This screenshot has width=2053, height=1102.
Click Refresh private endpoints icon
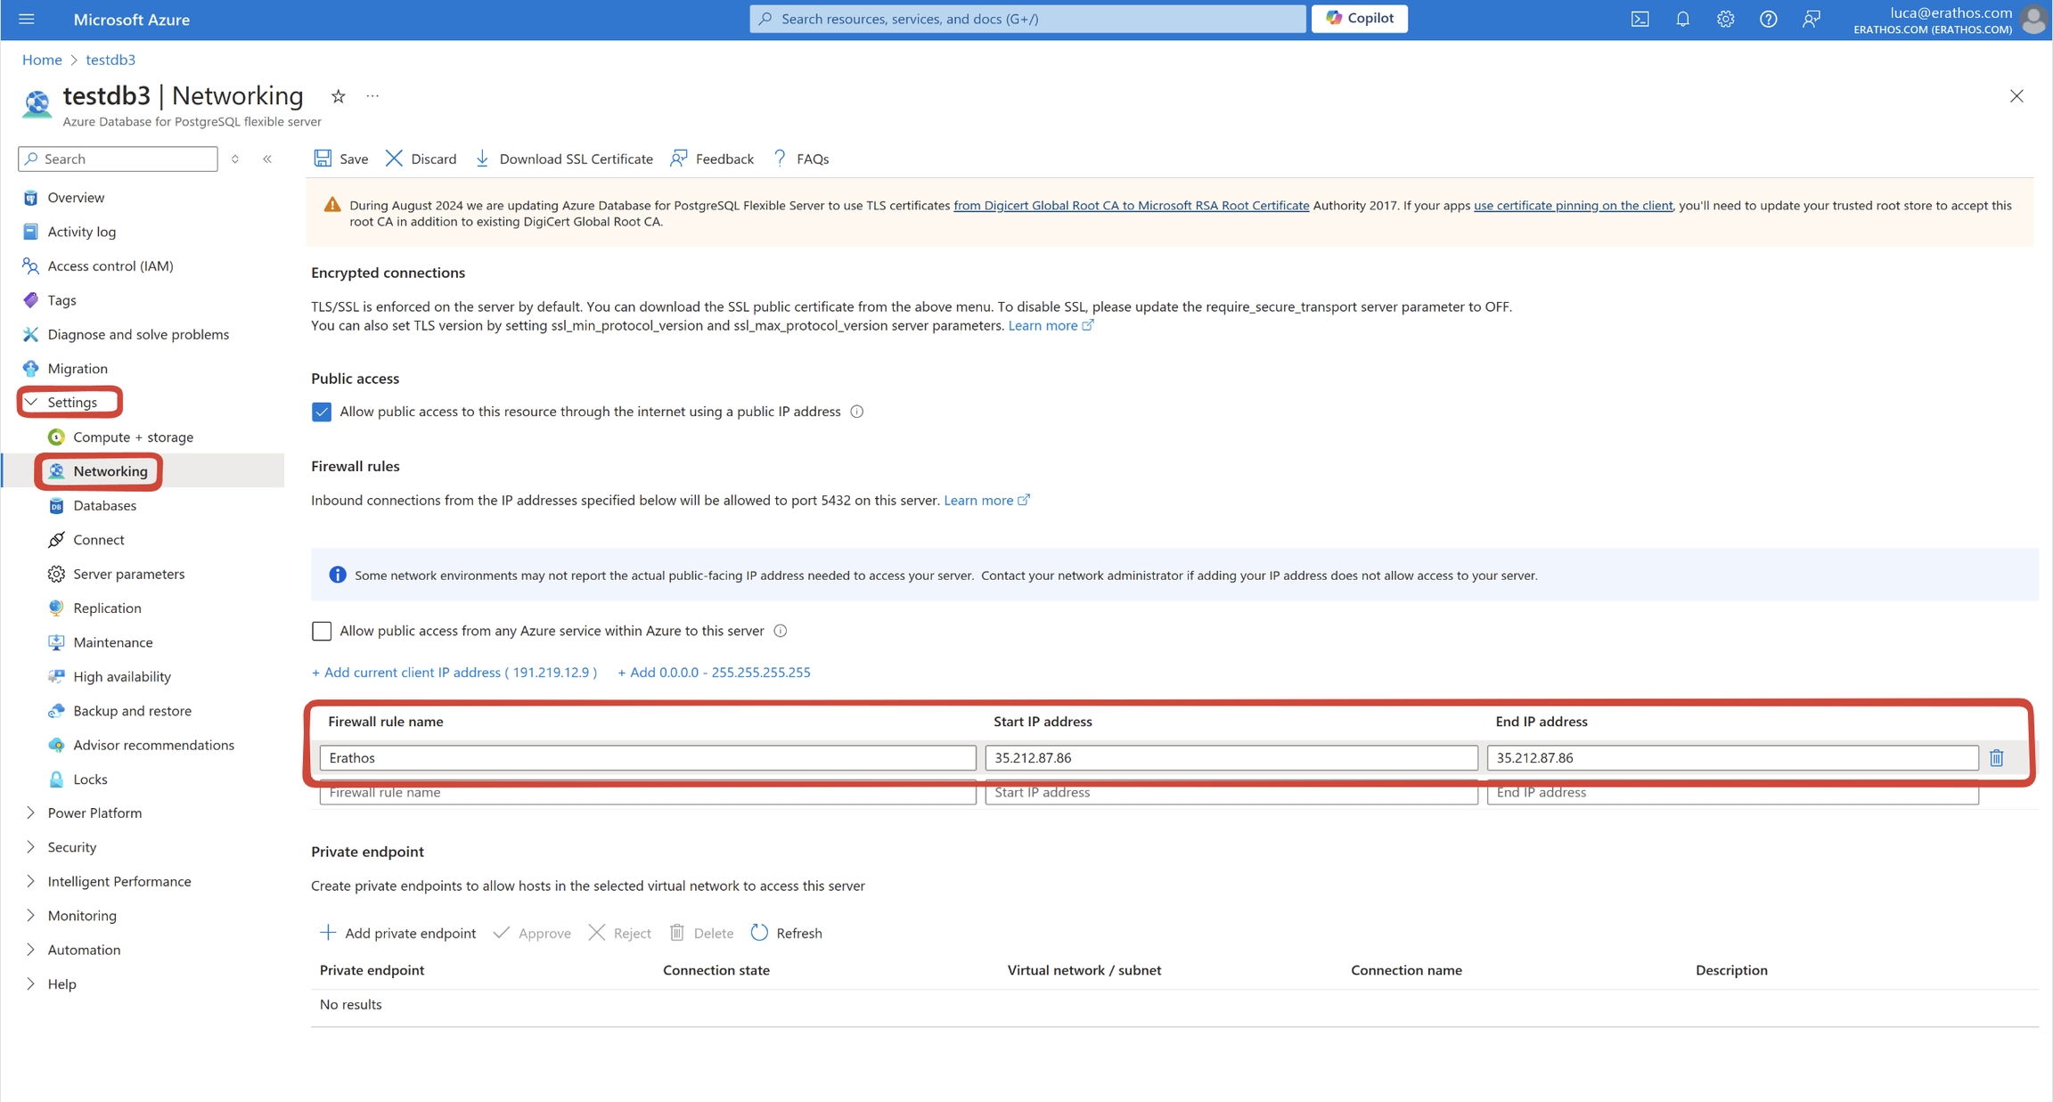[759, 933]
